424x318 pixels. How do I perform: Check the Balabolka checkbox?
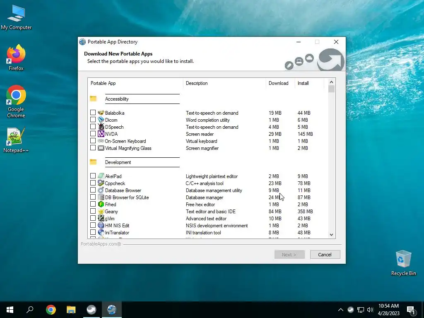click(x=93, y=113)
